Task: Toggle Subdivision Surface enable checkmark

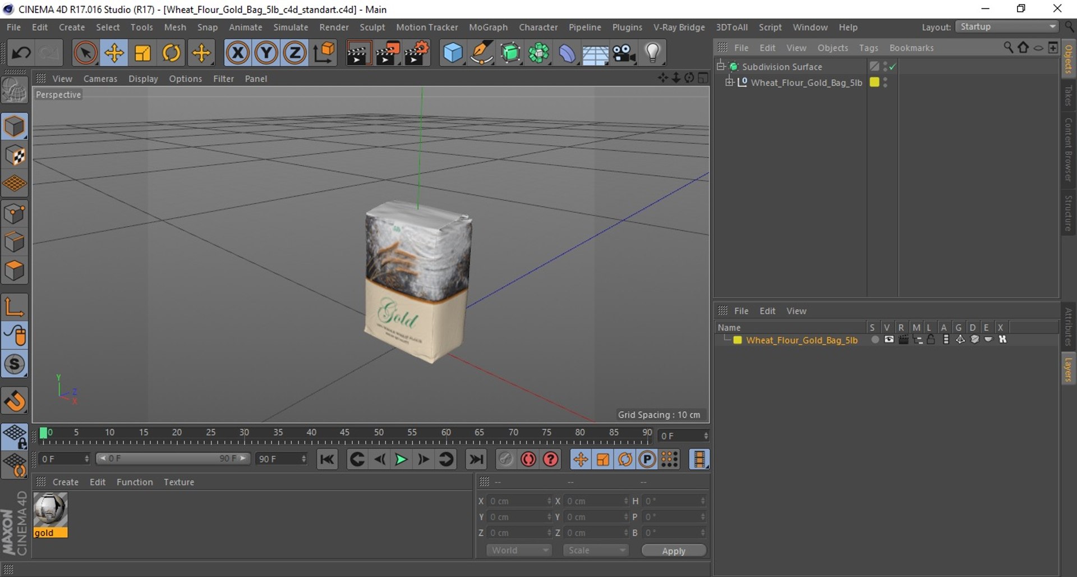Action: pos(892,67)
